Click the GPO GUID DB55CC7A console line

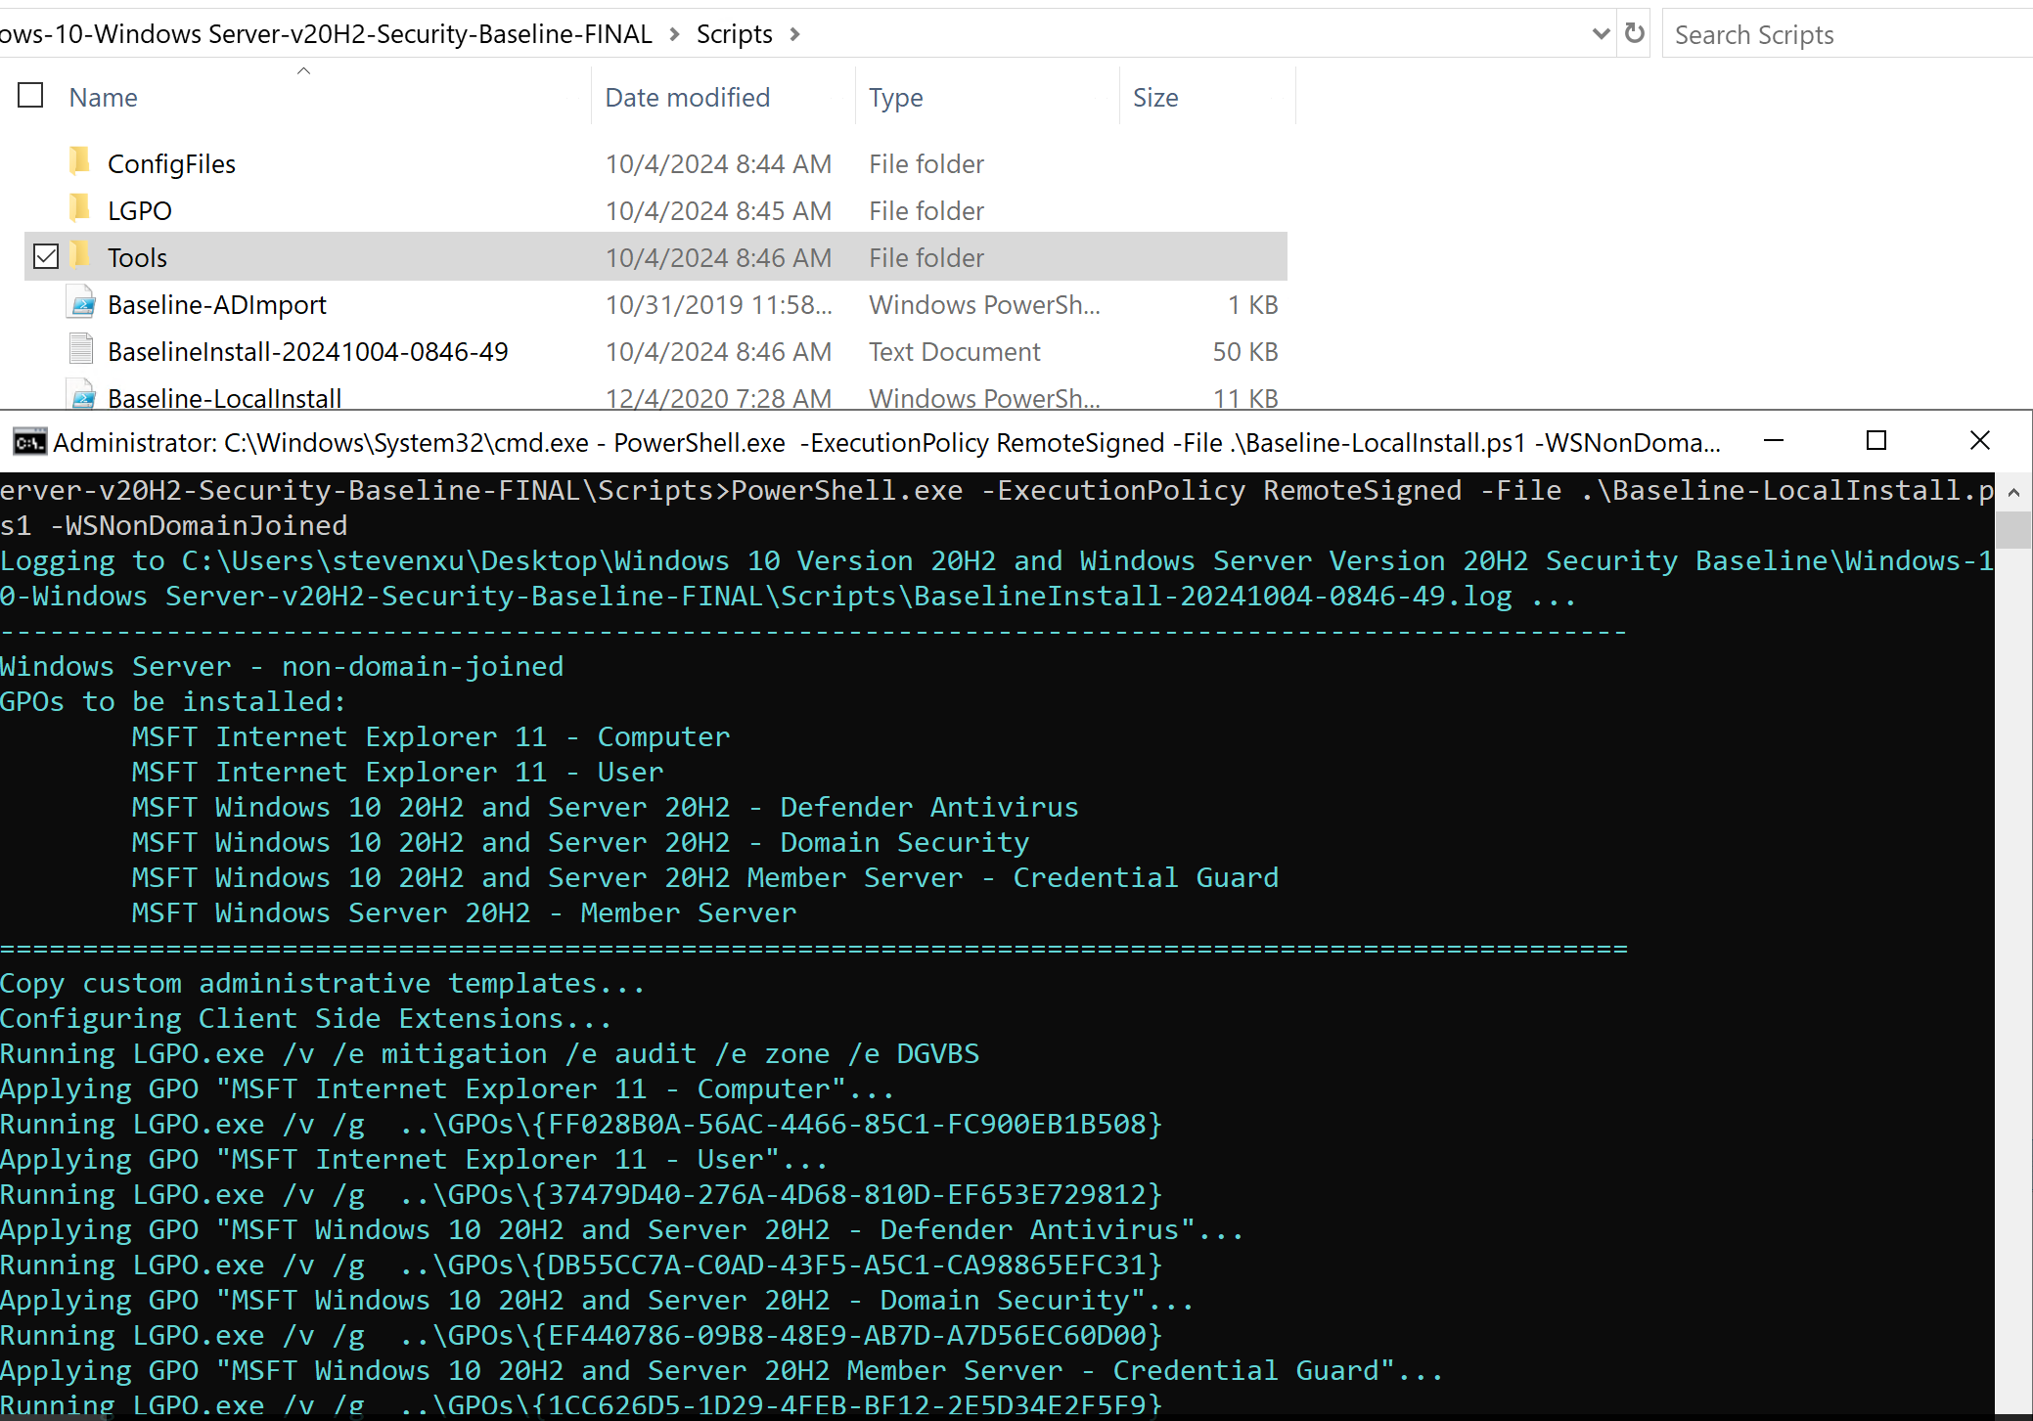point(581,1265)
